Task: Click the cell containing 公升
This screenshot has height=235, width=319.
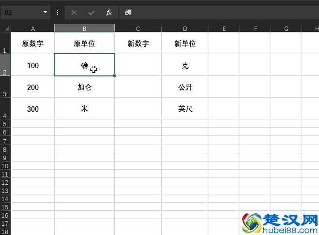Action: pos(185,87)
